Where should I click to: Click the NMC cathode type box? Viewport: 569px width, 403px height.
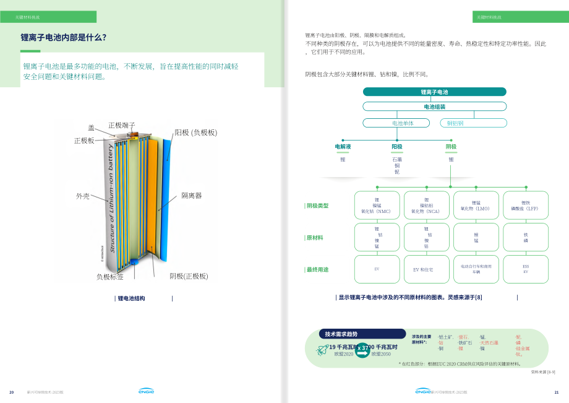coord(377,206)
